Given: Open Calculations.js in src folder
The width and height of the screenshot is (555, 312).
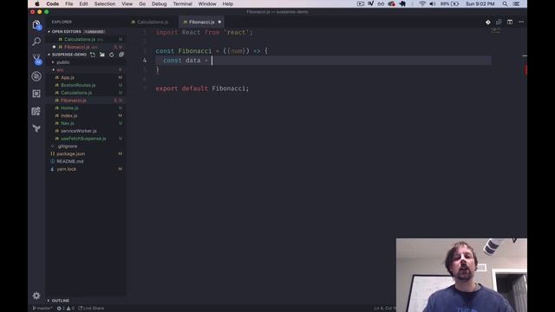Looking at the screenshot, I should pyautogui.click(x=76, y=93).
